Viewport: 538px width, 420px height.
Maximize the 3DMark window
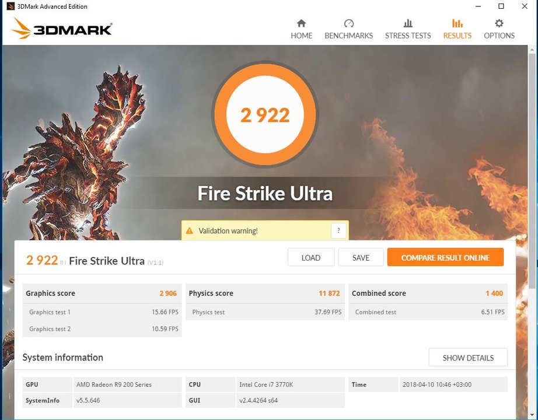501,6
